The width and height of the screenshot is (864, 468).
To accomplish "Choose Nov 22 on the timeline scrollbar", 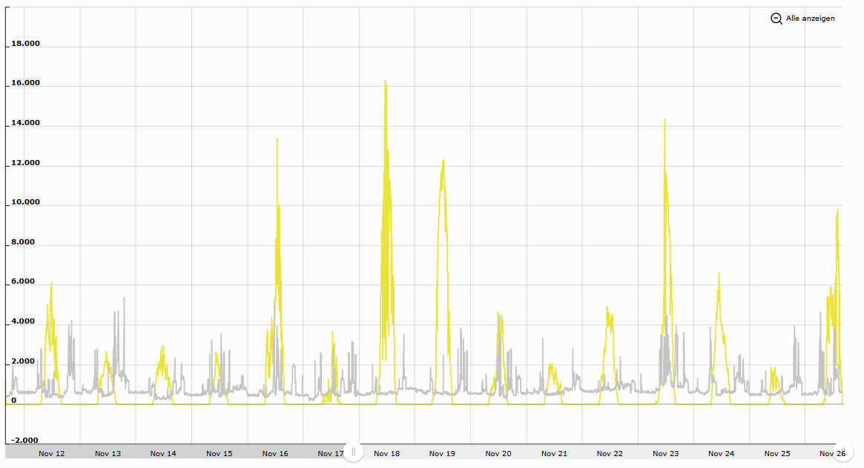I will (610, 454).
